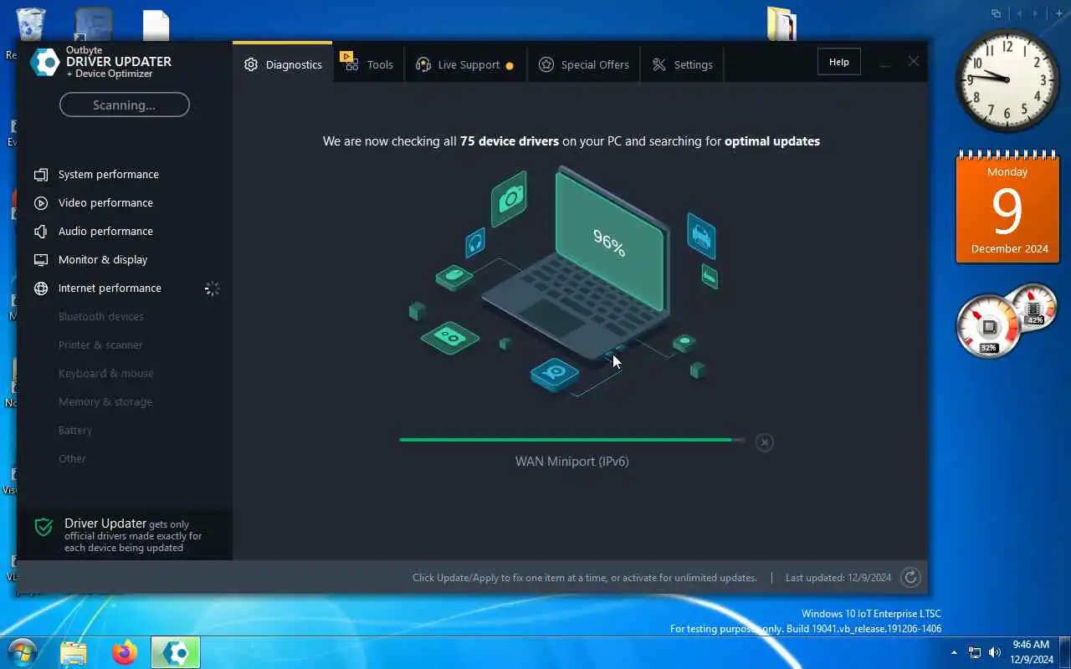Launch Firefox from the taskbar
The width and height of the screenshot is (1071, 669).
(x=125, y=652)
